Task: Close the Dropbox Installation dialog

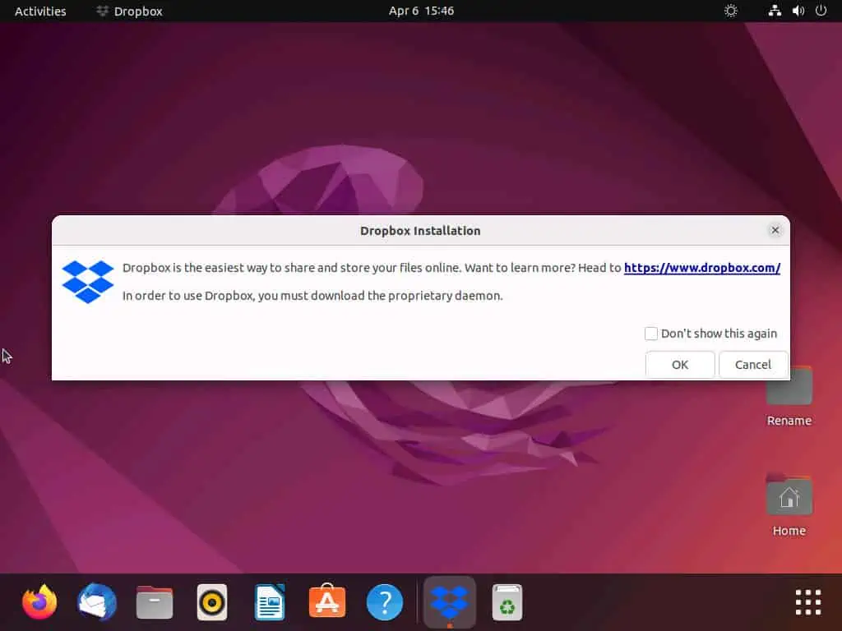Action: tap(775, 231)
